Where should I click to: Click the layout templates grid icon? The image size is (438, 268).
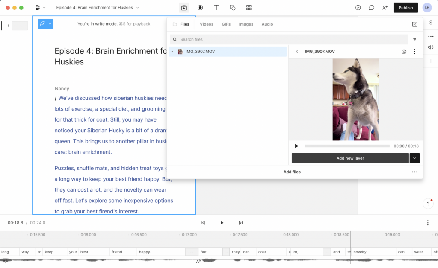click(x=249, y=7)
